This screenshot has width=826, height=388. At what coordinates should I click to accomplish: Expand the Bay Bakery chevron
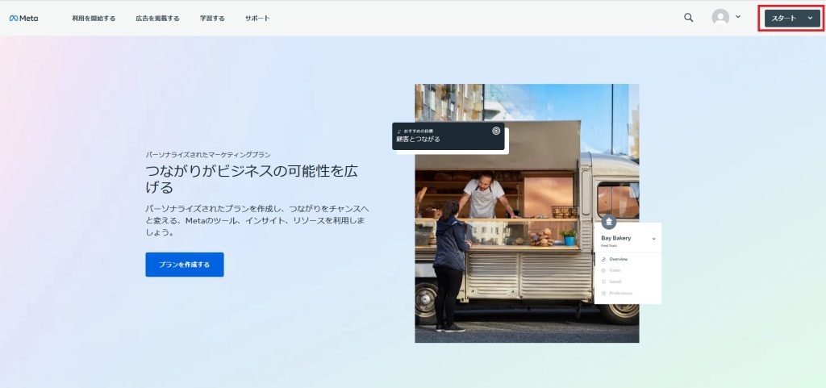653,239
